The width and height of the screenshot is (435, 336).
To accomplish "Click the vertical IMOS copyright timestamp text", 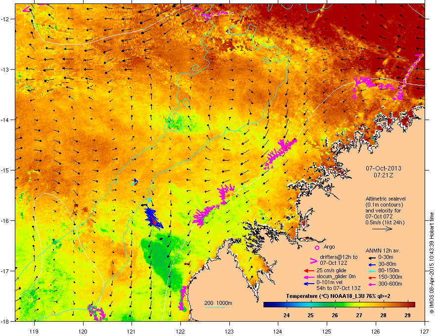I will point(432,263).
